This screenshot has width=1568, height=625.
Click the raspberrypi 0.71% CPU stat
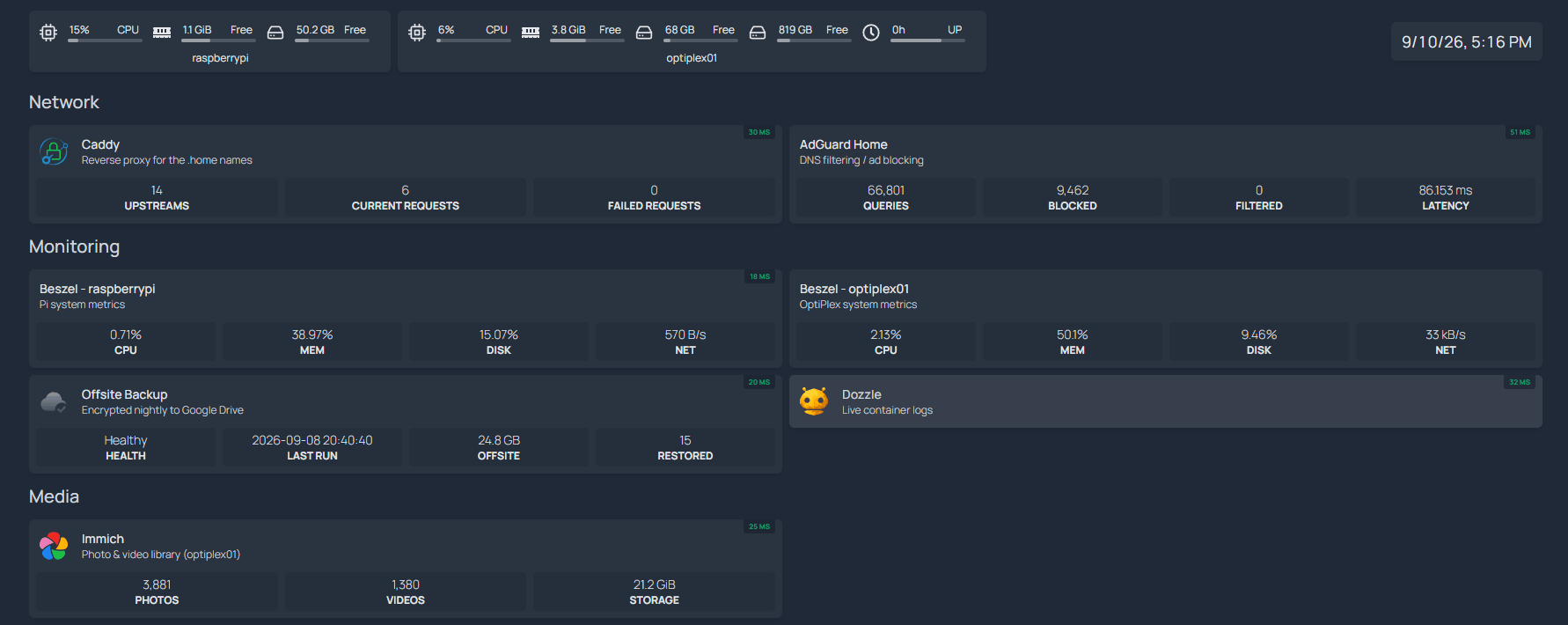pyautogui.click(x=126, y=342)
